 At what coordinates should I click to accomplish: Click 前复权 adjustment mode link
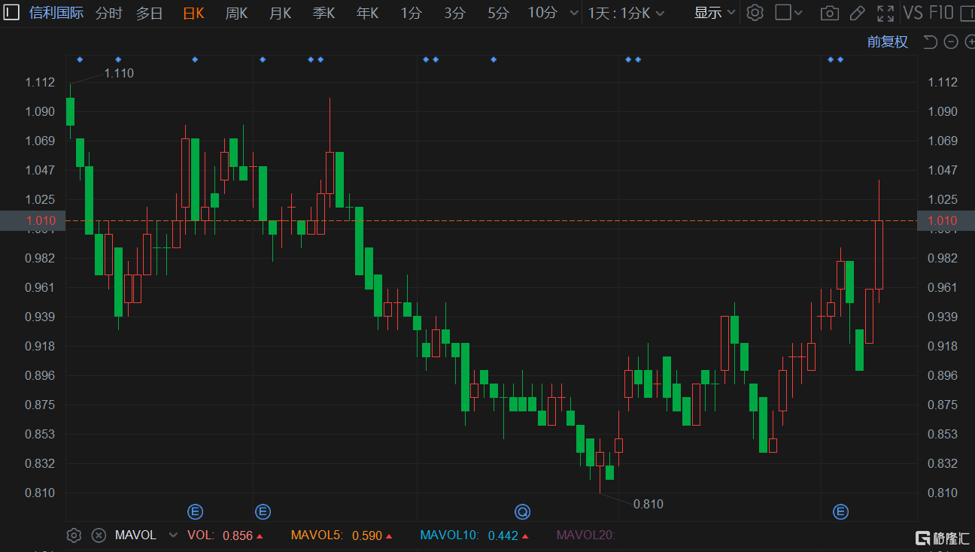[x=888, y=42]
